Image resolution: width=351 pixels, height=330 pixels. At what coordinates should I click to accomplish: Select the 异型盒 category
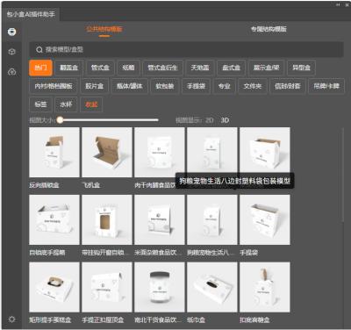coord(301,68)
